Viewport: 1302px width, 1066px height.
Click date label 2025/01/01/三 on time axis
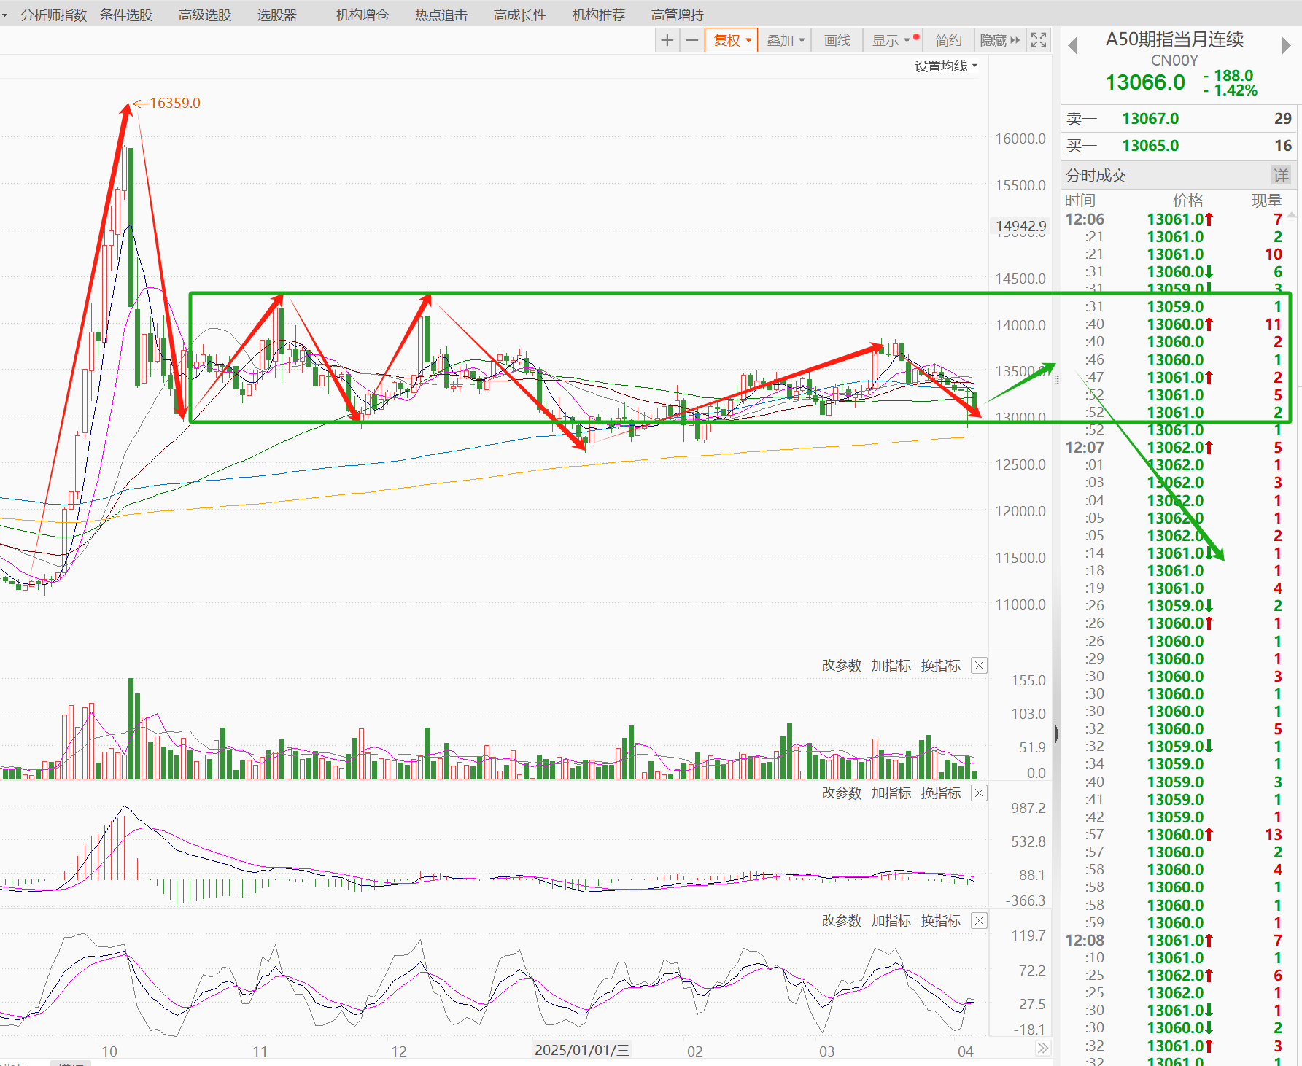point(581,1050)
